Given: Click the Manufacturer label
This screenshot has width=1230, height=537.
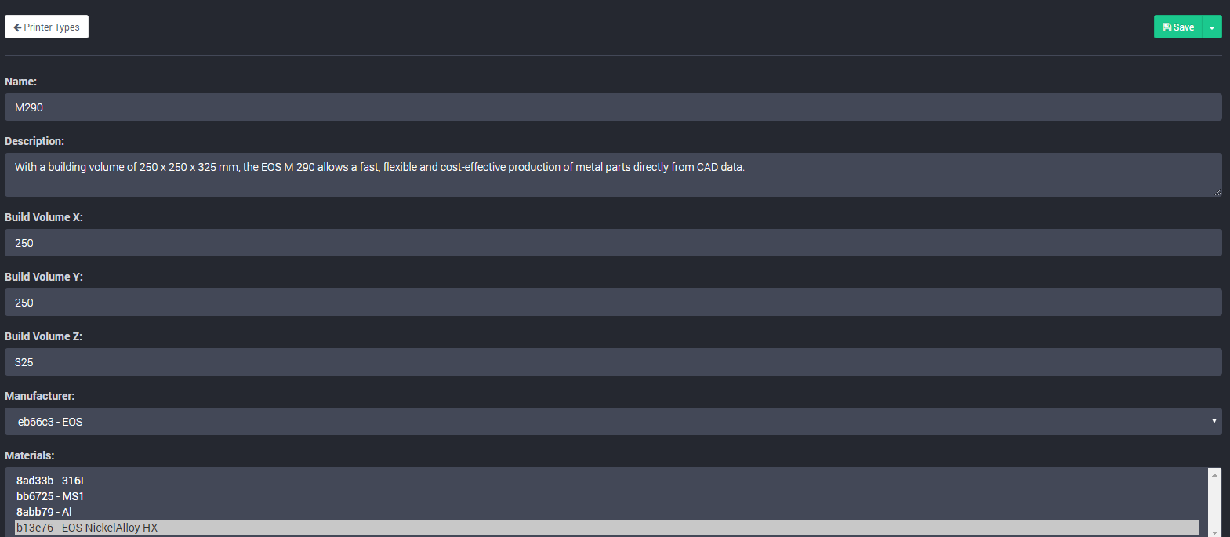Looking at the screenshot, I should [40, 396].
